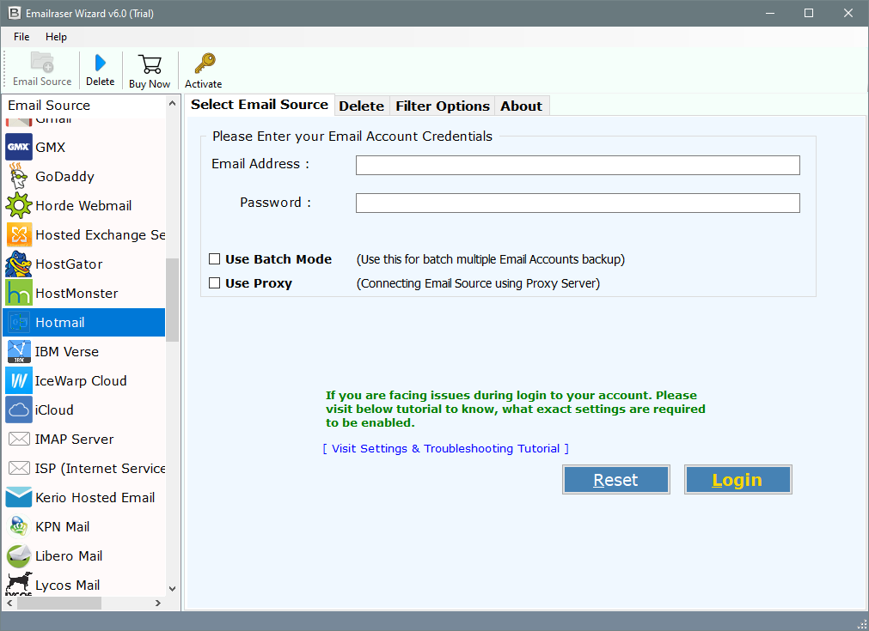Select Horde Webmail text entry
This screenshot has height=631, width=869.
[x=83, y=205]
